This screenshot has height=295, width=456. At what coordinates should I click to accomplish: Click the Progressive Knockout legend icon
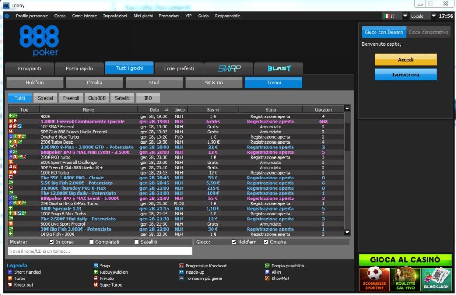(182, 266)
